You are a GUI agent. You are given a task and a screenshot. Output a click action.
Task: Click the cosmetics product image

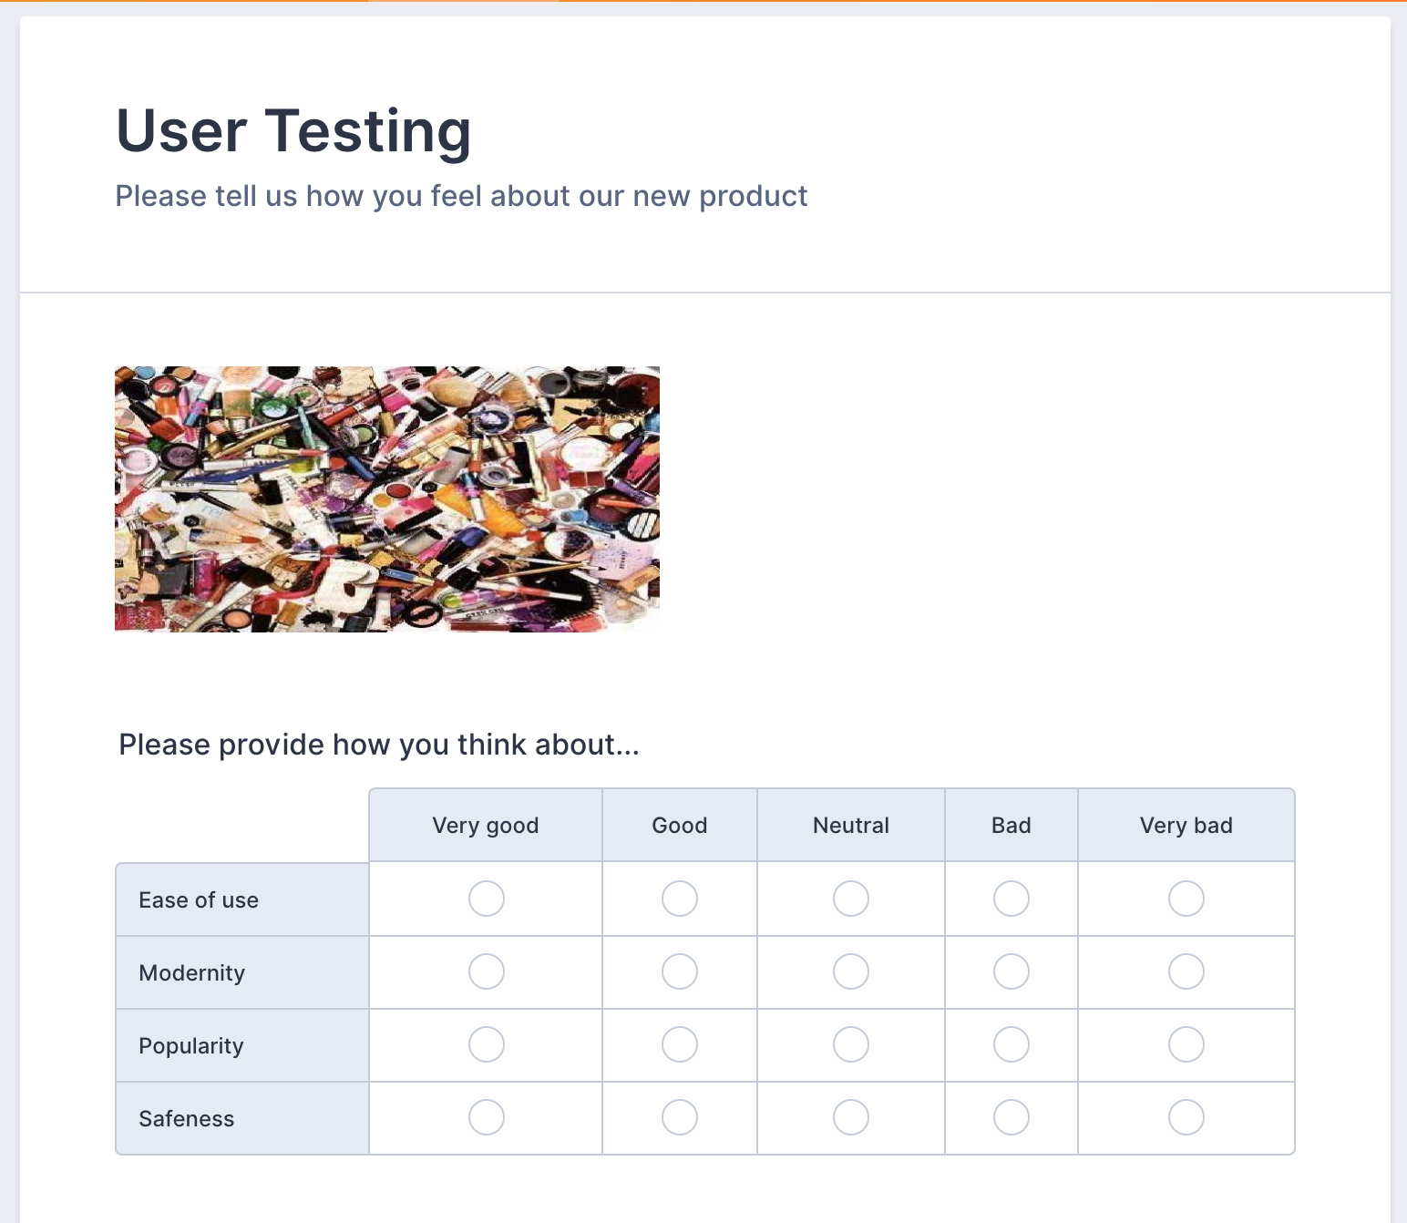point(387,499)
